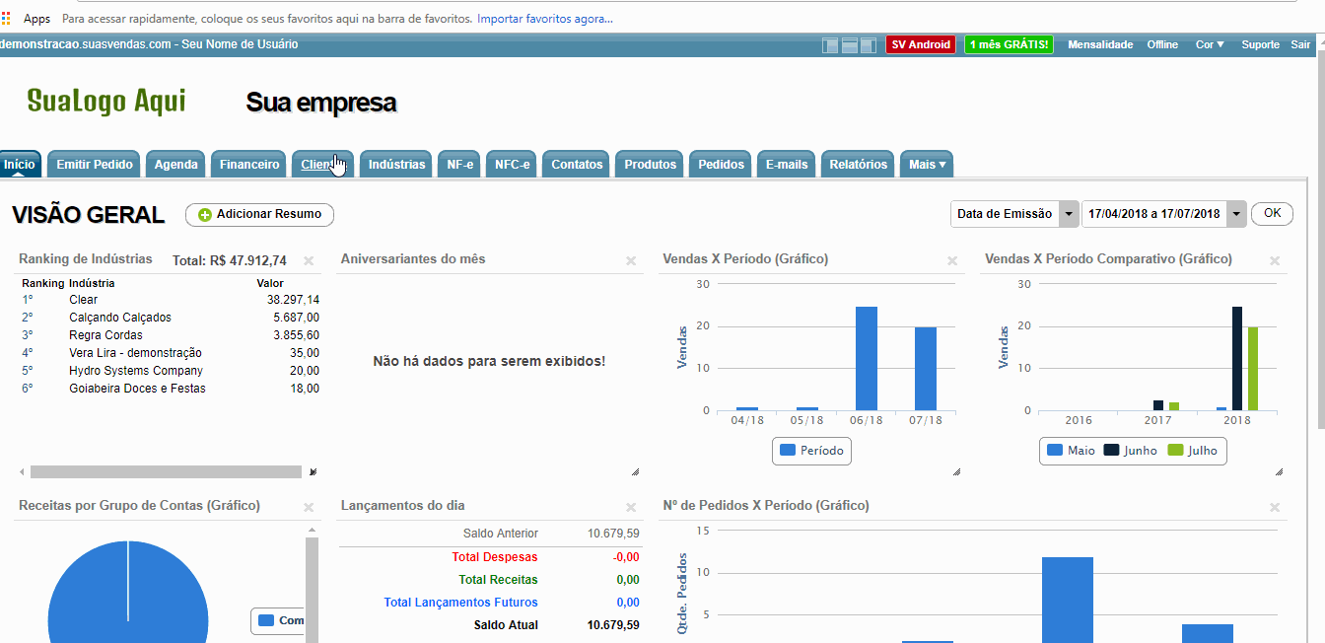The width and height of the screenshot is (1325, 643).
Task: Open the Clientes tab
Action: click(x=323, y=165)
